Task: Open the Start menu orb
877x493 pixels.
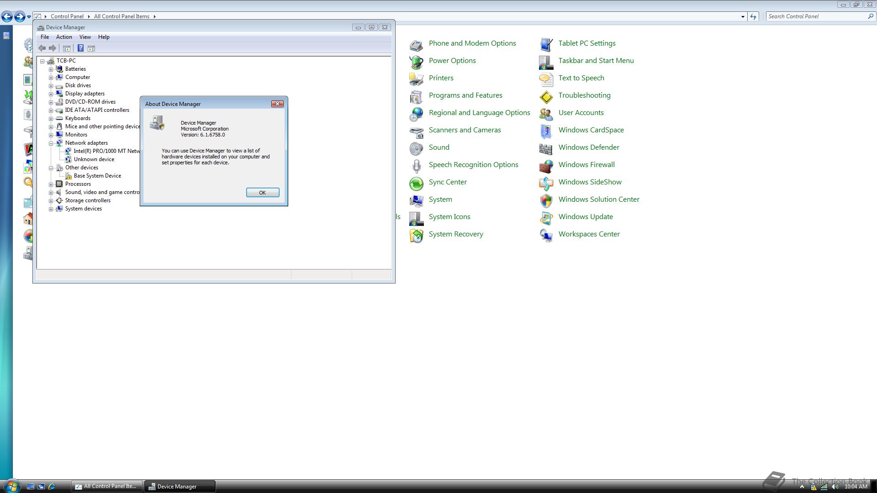Action: [11, 486]
